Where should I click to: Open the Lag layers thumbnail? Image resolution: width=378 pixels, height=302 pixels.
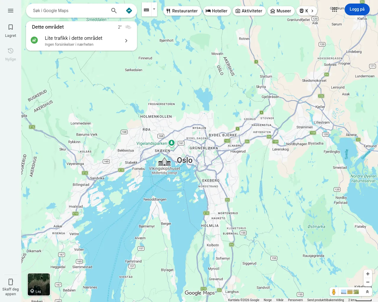39,284
